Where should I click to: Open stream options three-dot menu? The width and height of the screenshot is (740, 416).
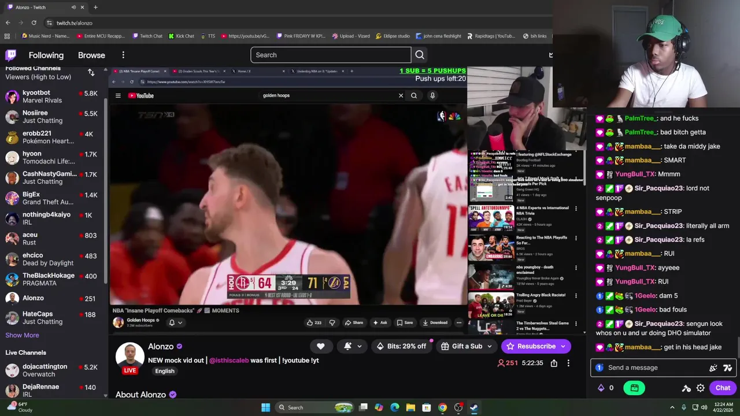[568, 363]
